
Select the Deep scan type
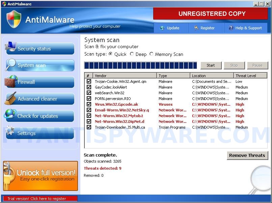(x=132, y=54)
